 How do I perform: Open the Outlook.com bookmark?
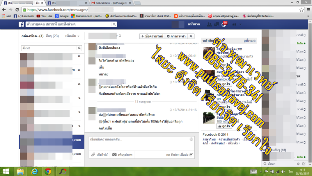[x=87, y=16]
